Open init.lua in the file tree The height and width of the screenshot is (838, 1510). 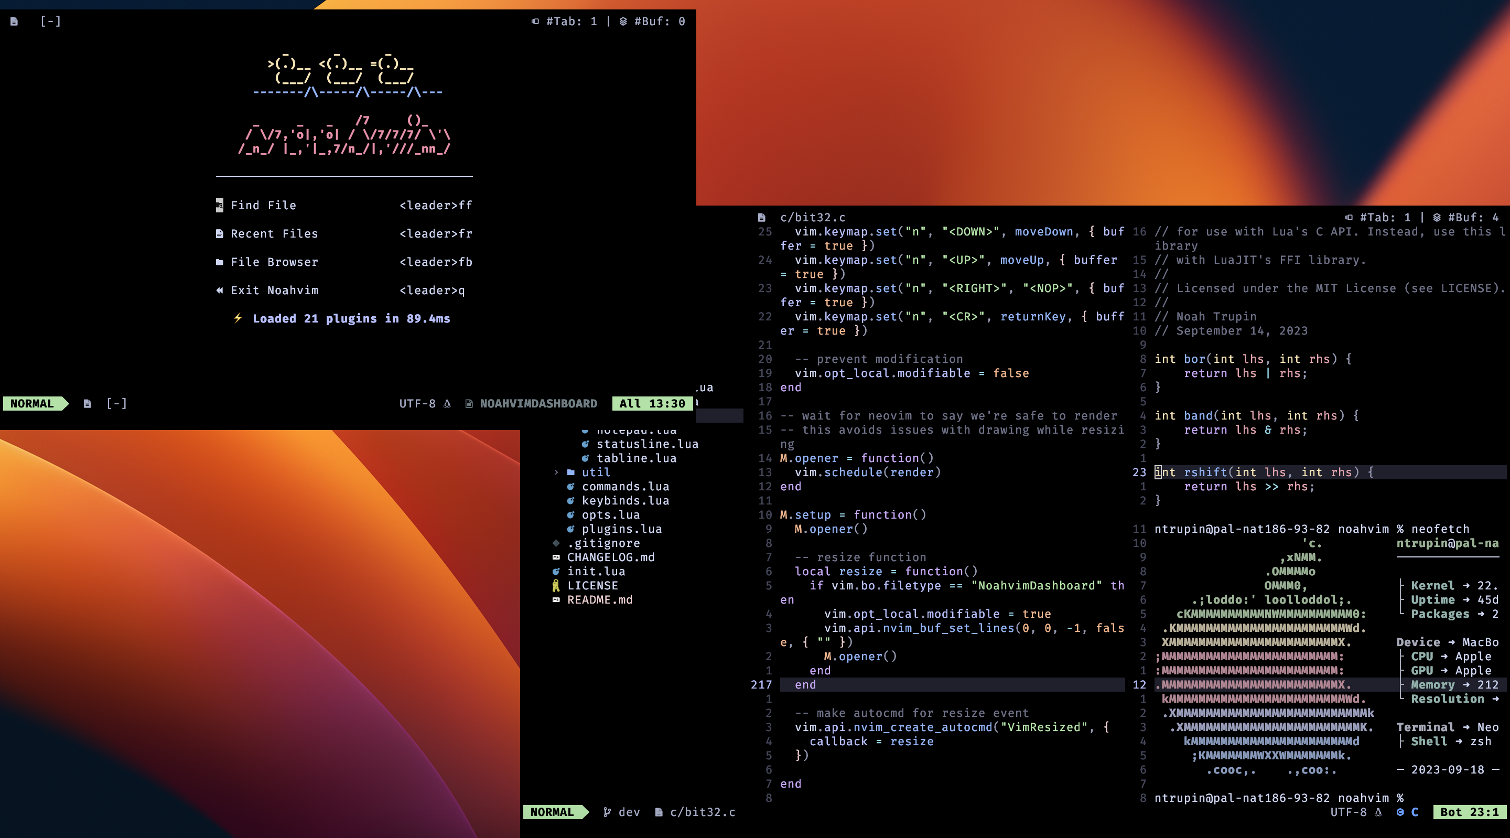click(596, 571)
